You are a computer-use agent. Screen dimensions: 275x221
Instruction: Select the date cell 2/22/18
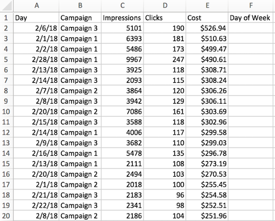36,206
